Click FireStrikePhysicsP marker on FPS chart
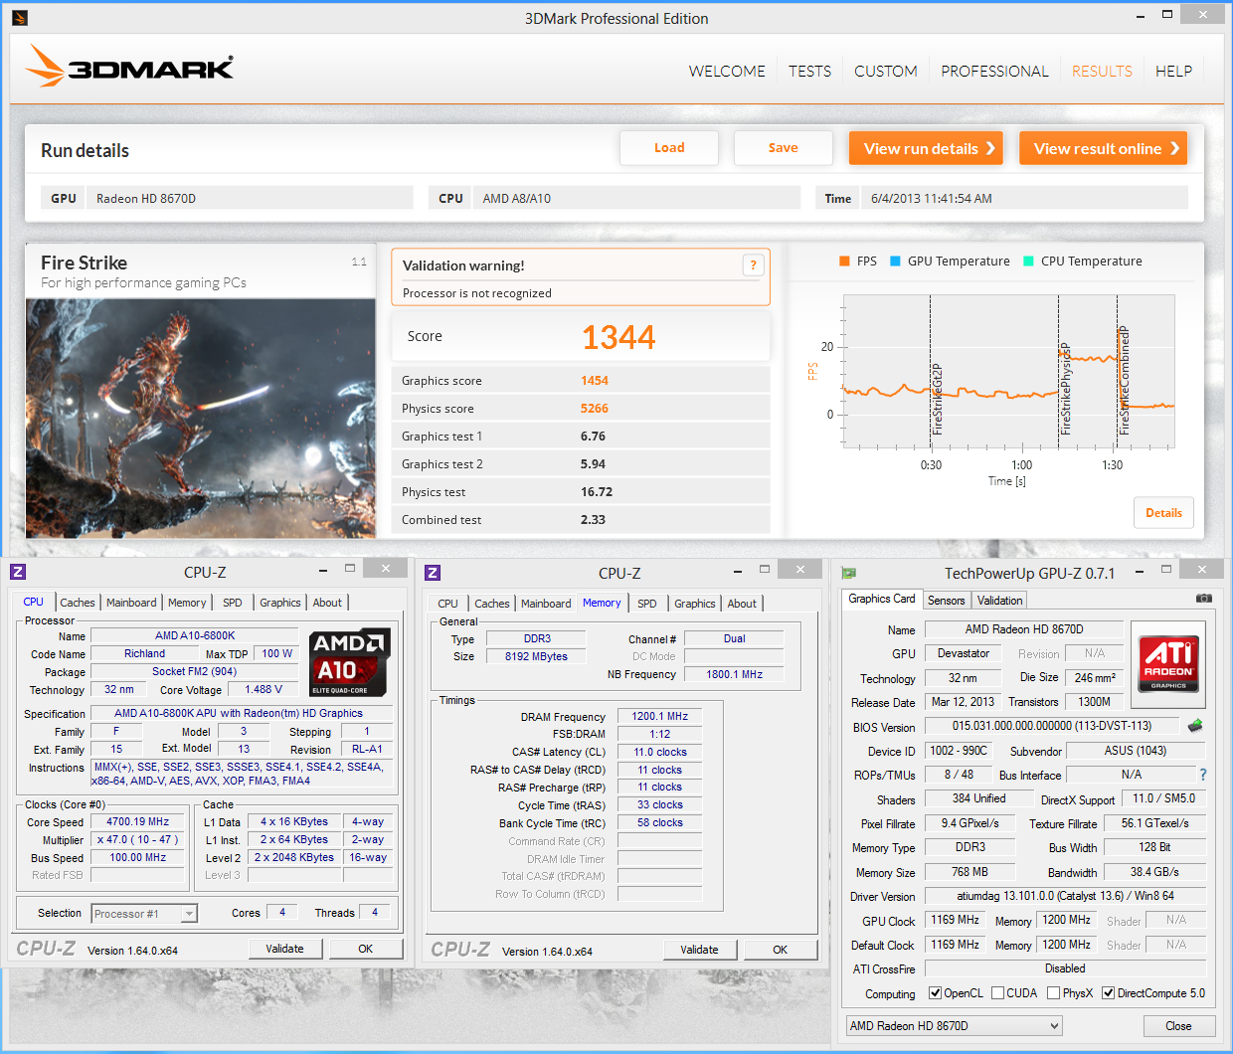This screenshot has width=1233, height=1054. coord(1065,389)
